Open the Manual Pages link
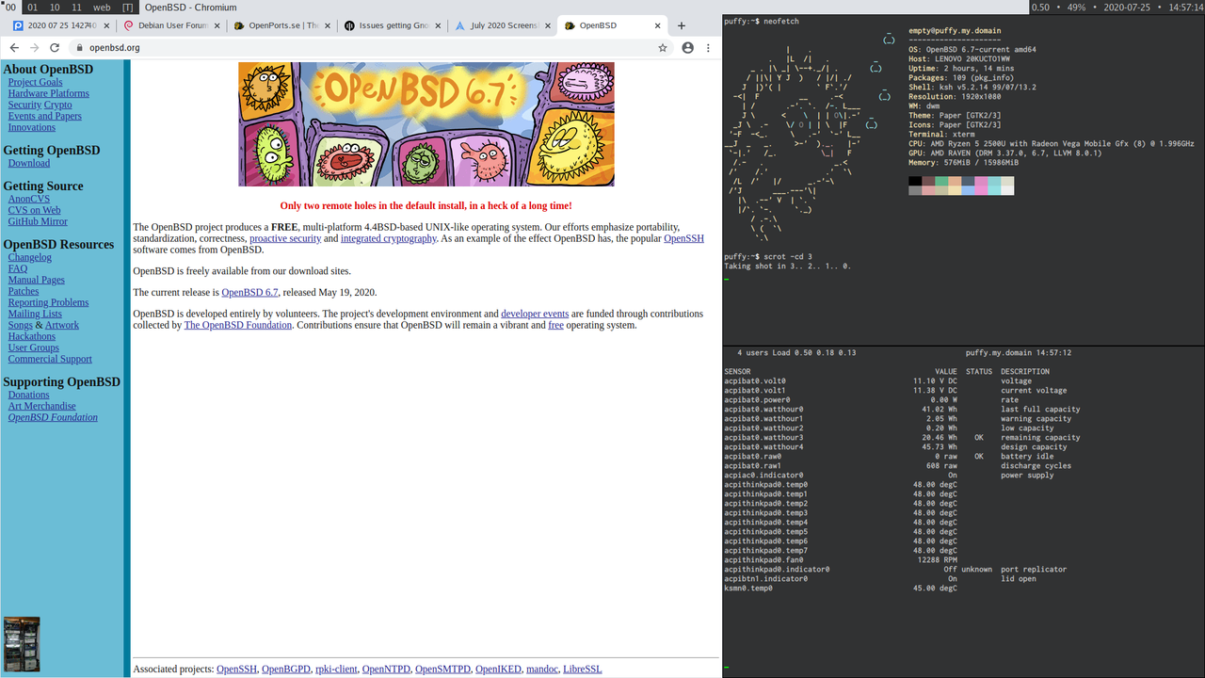 [x=37, y=280]
